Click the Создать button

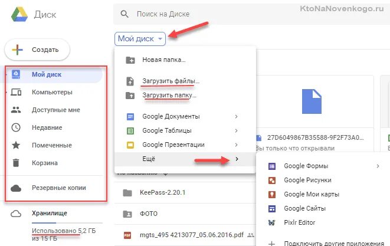(37, 50)
